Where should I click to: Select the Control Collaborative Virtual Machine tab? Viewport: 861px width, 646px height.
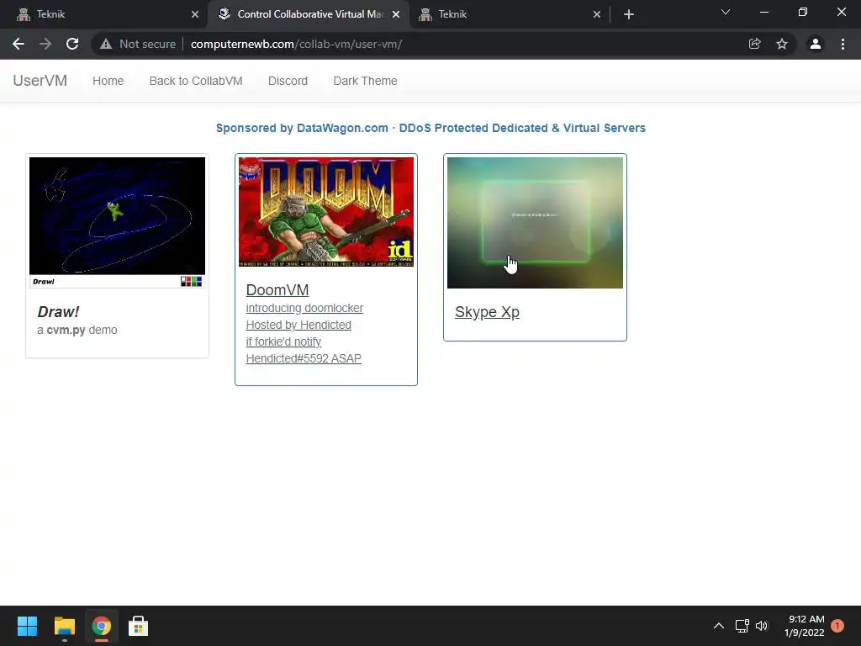coord(308,14)
